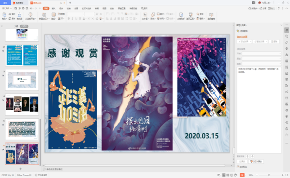Image resolution: width=290 pixels, height=178 pixels.
Task: Click the add new slide plus button
Action: click(x=21, y=169)
